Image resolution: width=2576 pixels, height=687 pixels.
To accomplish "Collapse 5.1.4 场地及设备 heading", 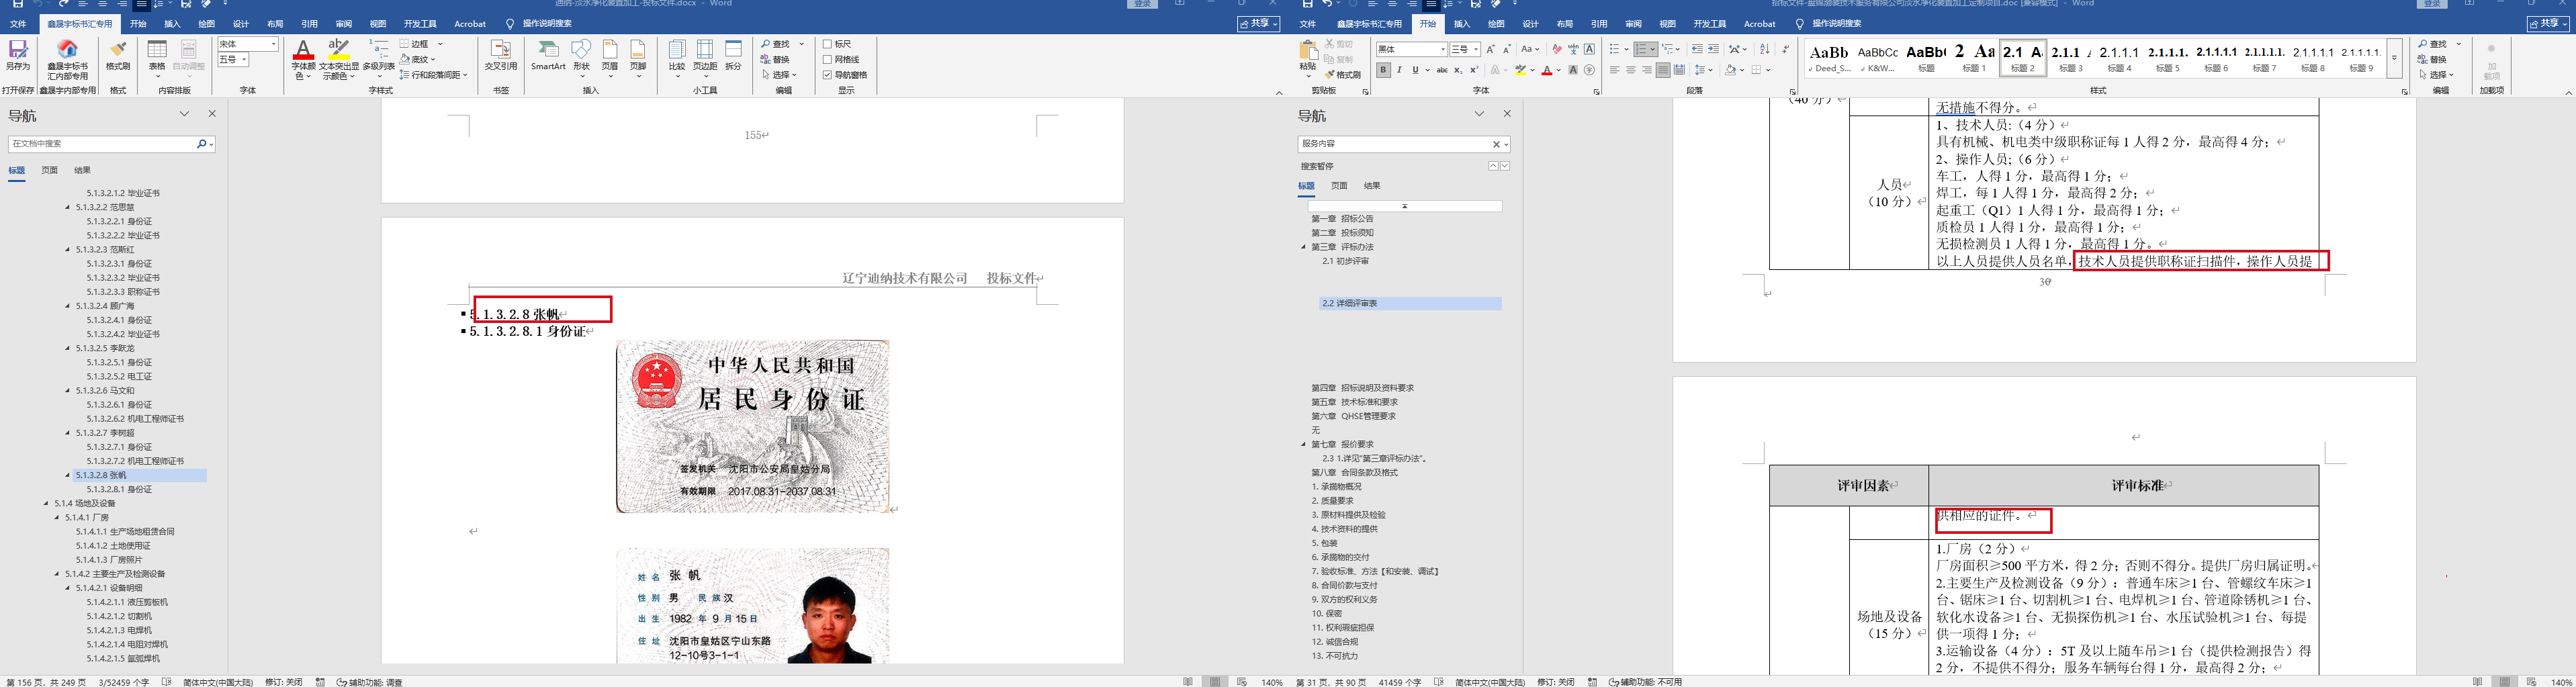I will pos(46,504).
